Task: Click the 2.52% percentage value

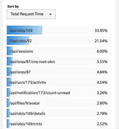Action: [102, 124]
